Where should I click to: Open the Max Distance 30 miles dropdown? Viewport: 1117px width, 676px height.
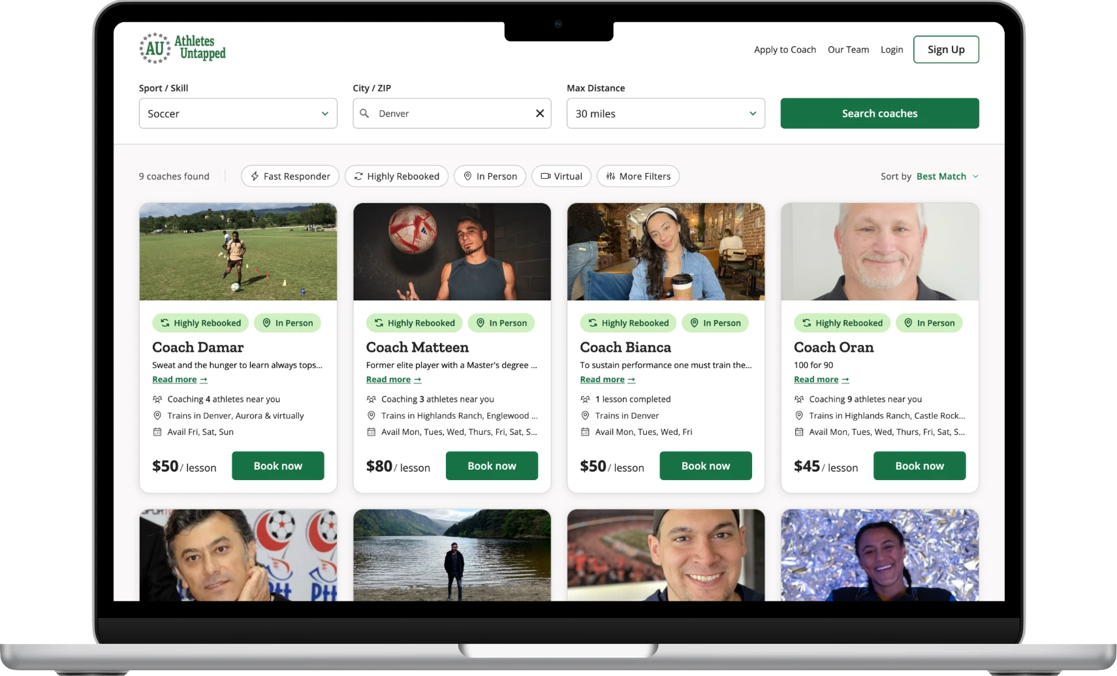pos(665,113)
